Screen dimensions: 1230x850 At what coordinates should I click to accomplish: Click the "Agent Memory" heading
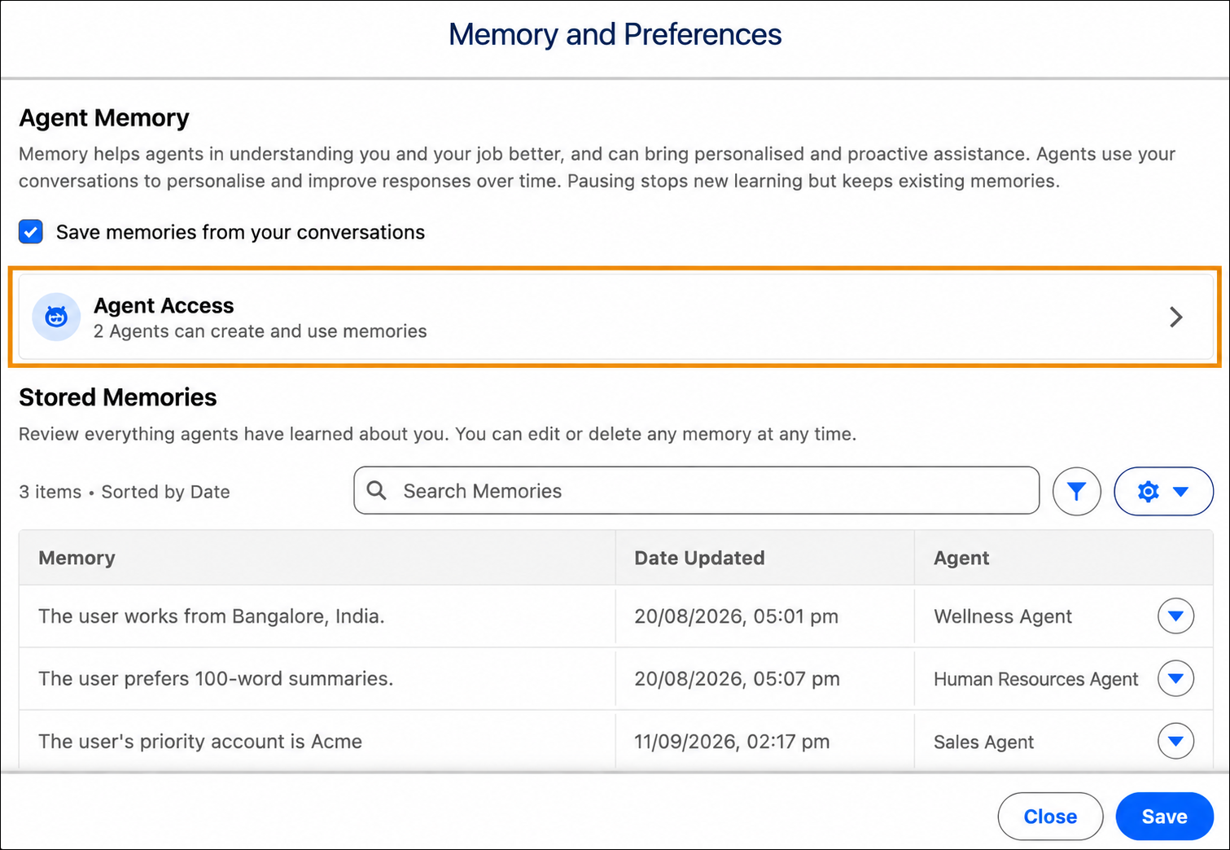[x=104, y=118]
